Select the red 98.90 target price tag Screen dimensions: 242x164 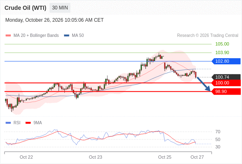(226, 91)
